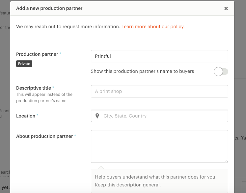Open the Learn more about our policy link
This screenshot has height=193, width=246.
(x=153, y=27)
